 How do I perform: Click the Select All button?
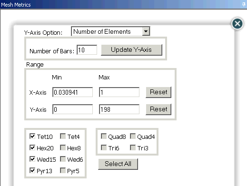(x=118, y=164)
